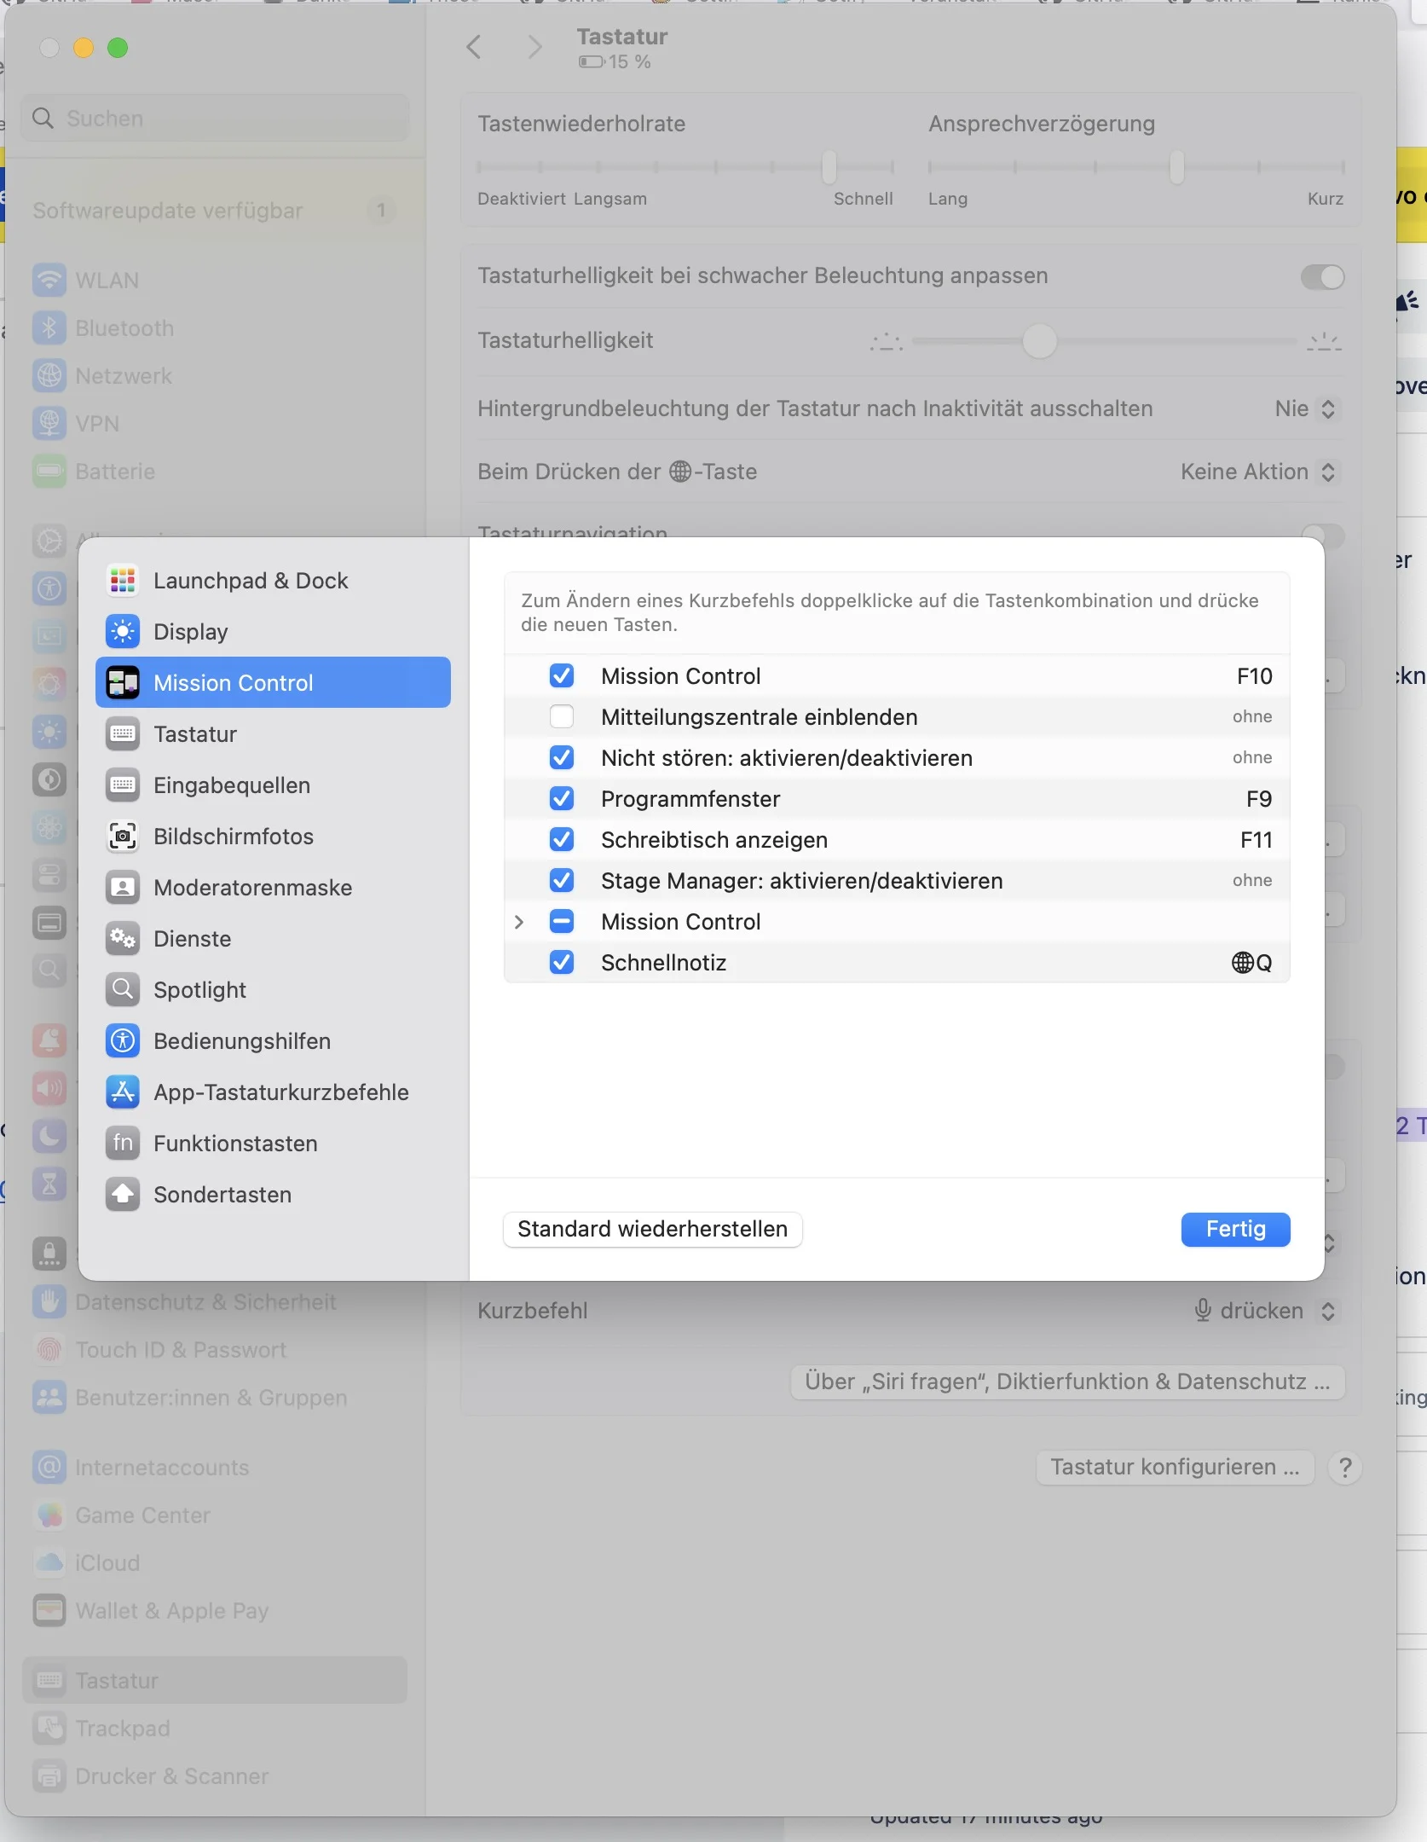The image size is (1427, 1842).
Task: Click the Dienste gears icon
Action: pos(123,939)
